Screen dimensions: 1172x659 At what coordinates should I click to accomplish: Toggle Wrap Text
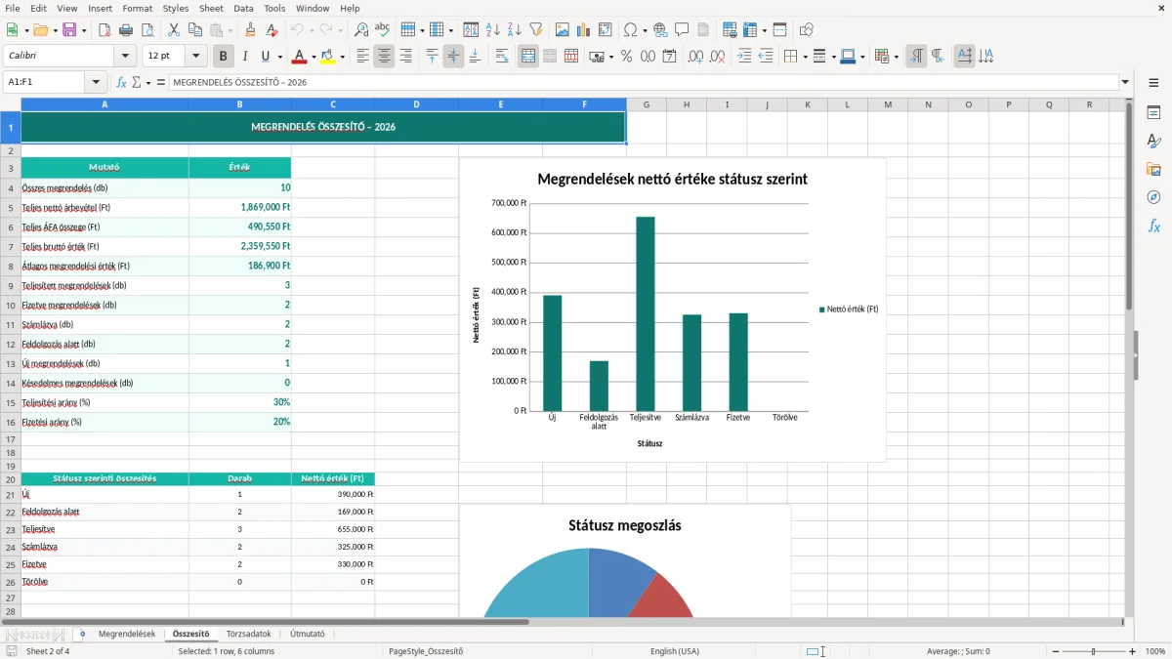502,57
